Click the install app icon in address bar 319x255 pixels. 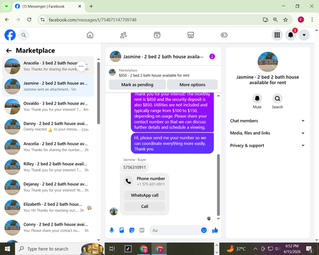pos(265,20)
